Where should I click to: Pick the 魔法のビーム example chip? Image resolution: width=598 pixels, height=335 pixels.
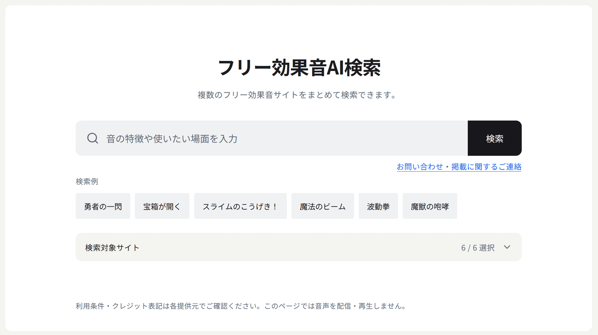tap(323, 206)
